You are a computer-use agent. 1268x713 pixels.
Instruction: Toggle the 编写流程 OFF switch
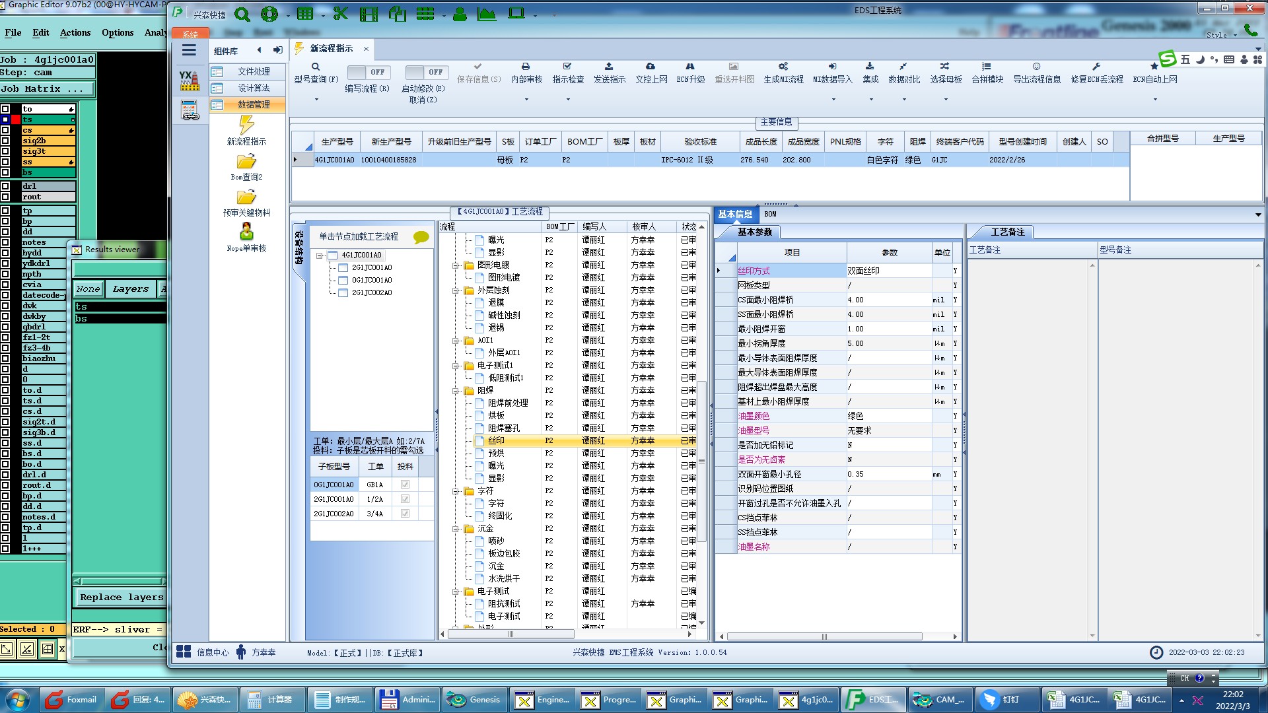pyautogui.click(x=368, y=72)
